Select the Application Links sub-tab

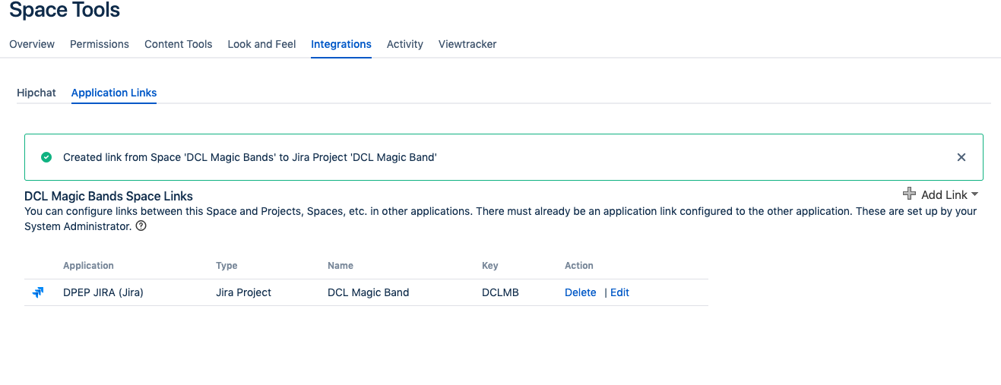(114, 93)
